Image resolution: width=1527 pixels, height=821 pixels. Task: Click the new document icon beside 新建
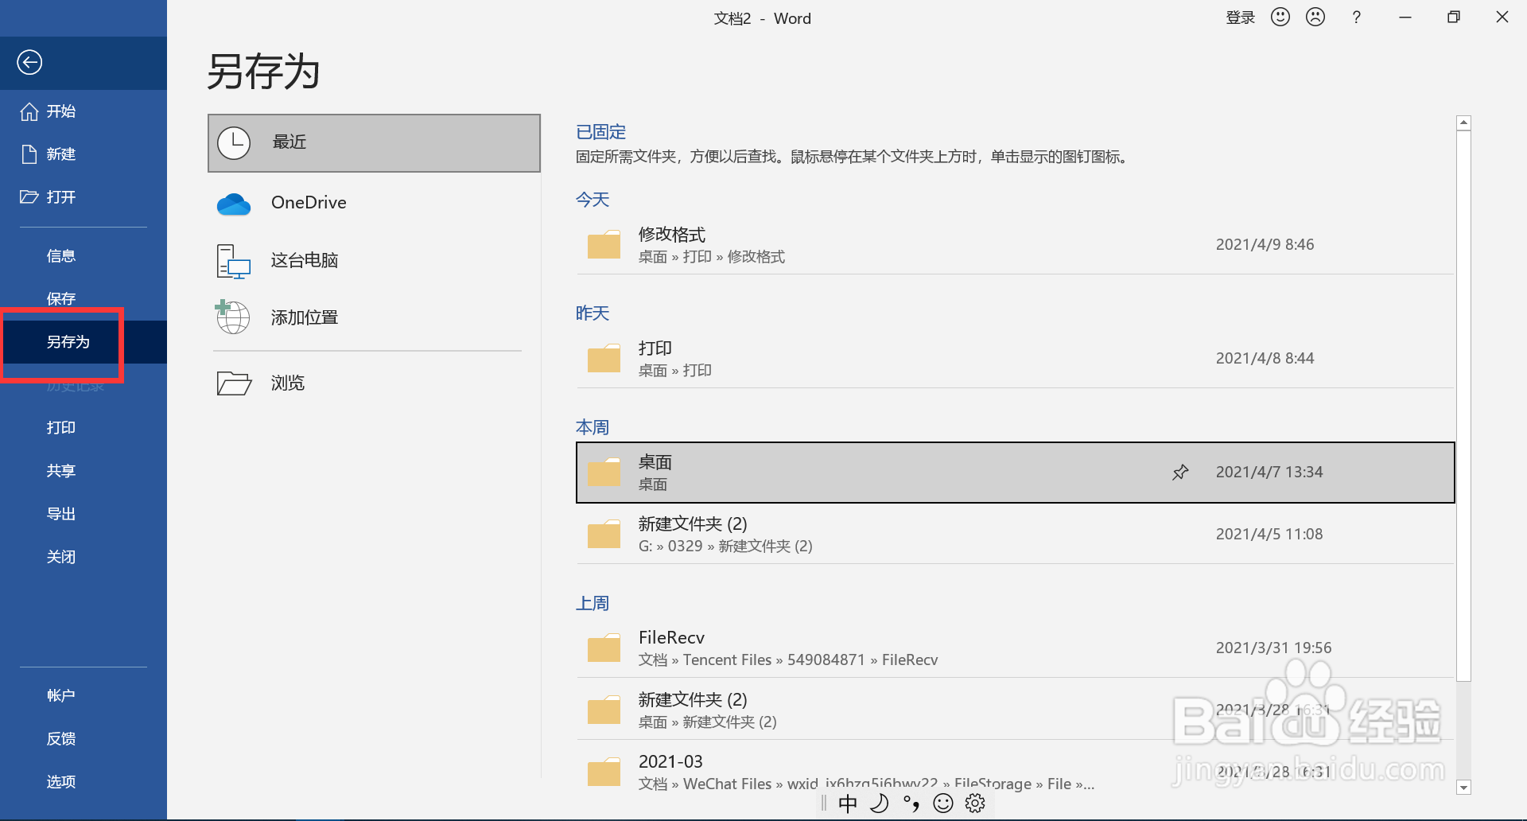29,154
